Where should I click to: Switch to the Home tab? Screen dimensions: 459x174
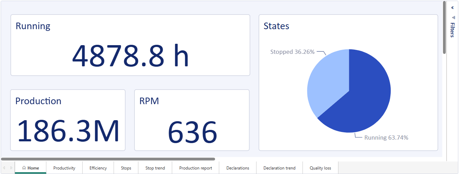(30, 168)
